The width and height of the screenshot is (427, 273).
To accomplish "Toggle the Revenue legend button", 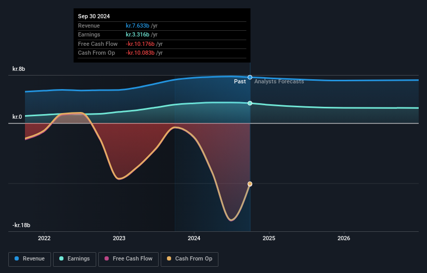I will pos(30,259).
